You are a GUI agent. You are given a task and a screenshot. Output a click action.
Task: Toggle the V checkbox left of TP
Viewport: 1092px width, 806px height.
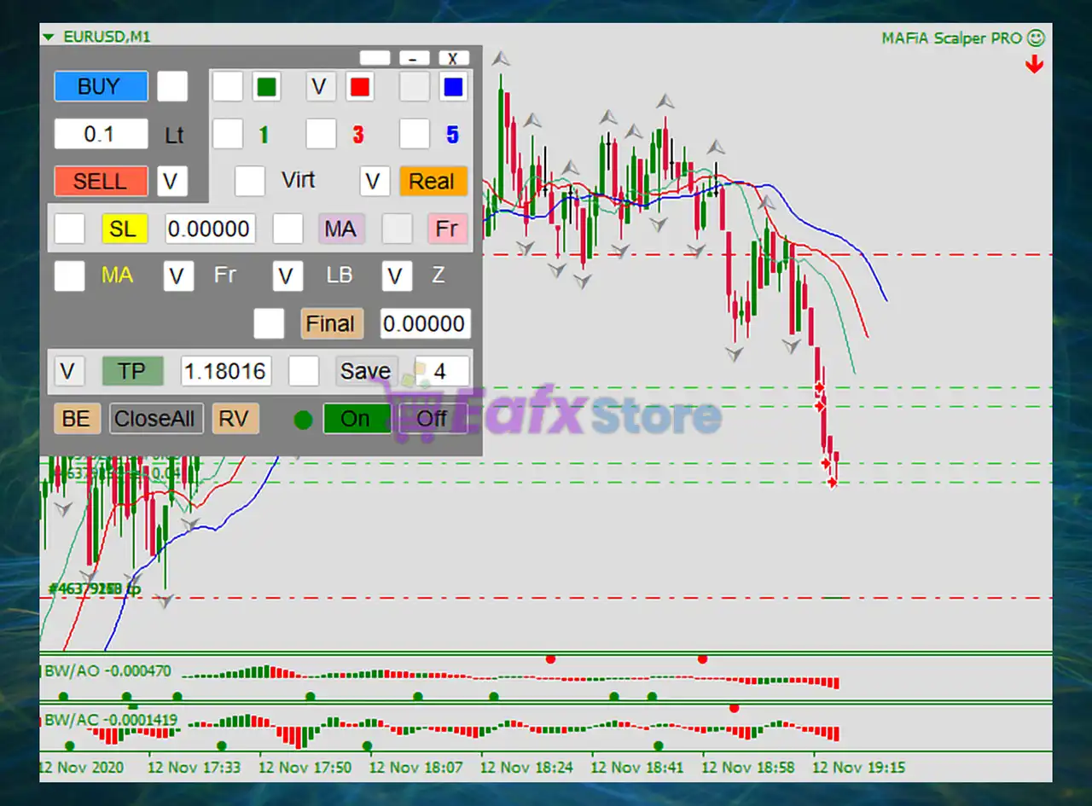[69, 371]
